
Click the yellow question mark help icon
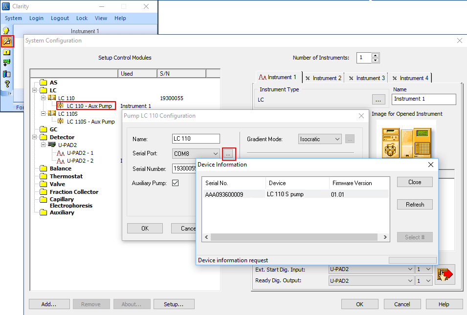(x=7, y=84)
